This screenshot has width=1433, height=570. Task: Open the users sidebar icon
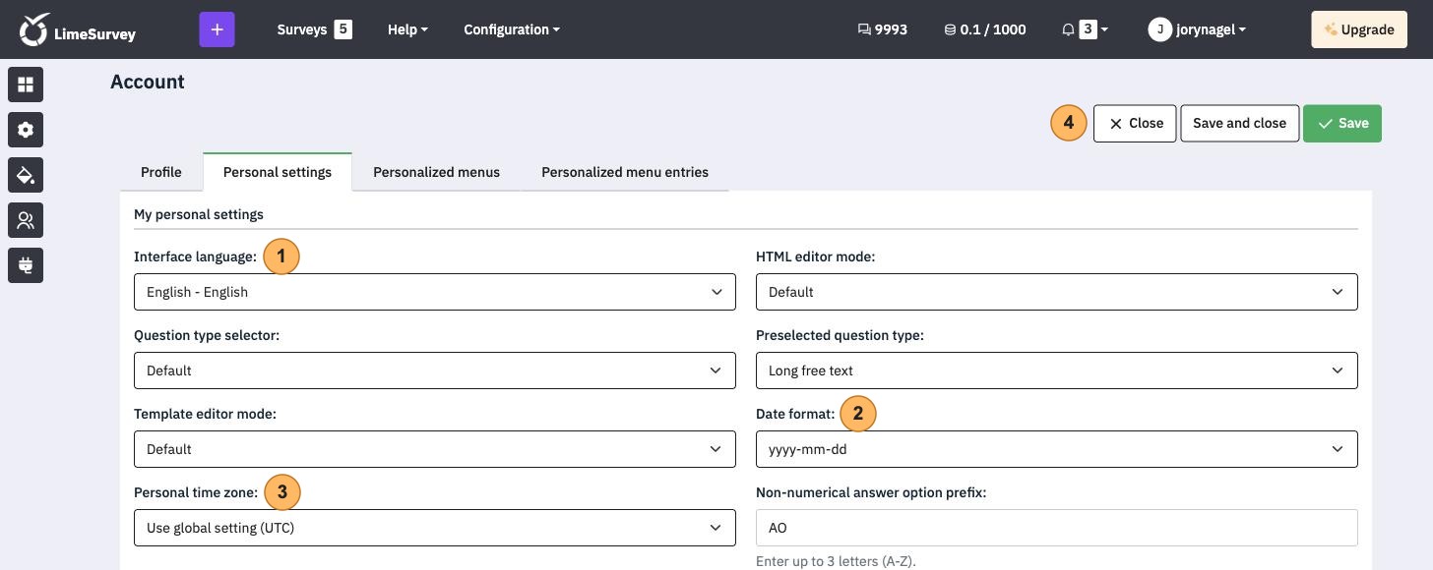pos(26,220)
